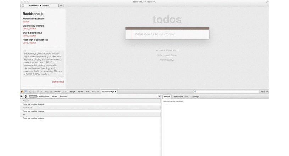Open the Net panel tab

click(x=87, y=92)
